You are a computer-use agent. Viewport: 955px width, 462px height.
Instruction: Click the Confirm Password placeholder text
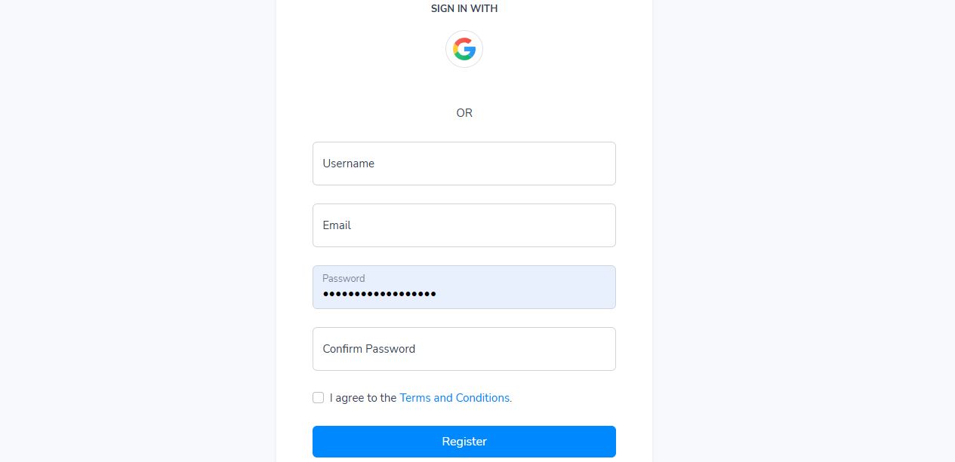[368, 349]
